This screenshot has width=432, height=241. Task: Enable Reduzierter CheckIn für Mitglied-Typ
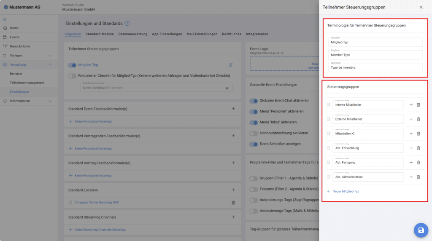pos(72,76)
